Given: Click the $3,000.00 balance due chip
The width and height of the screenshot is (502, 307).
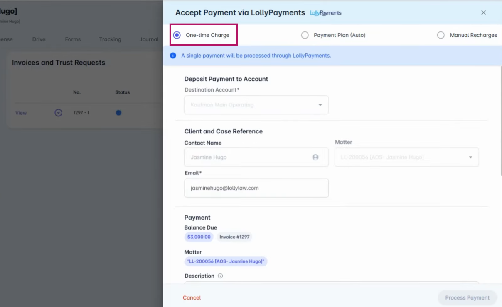Looking at the screenshot, I should click(x=199, y=237).
